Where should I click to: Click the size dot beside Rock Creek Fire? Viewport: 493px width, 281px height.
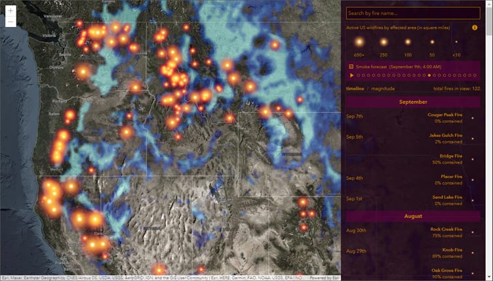click(x=473, y=232)
